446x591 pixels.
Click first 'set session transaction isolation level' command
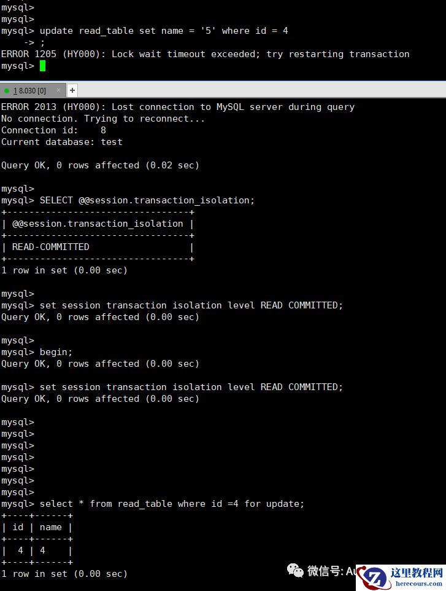click(x=191, y=306)
